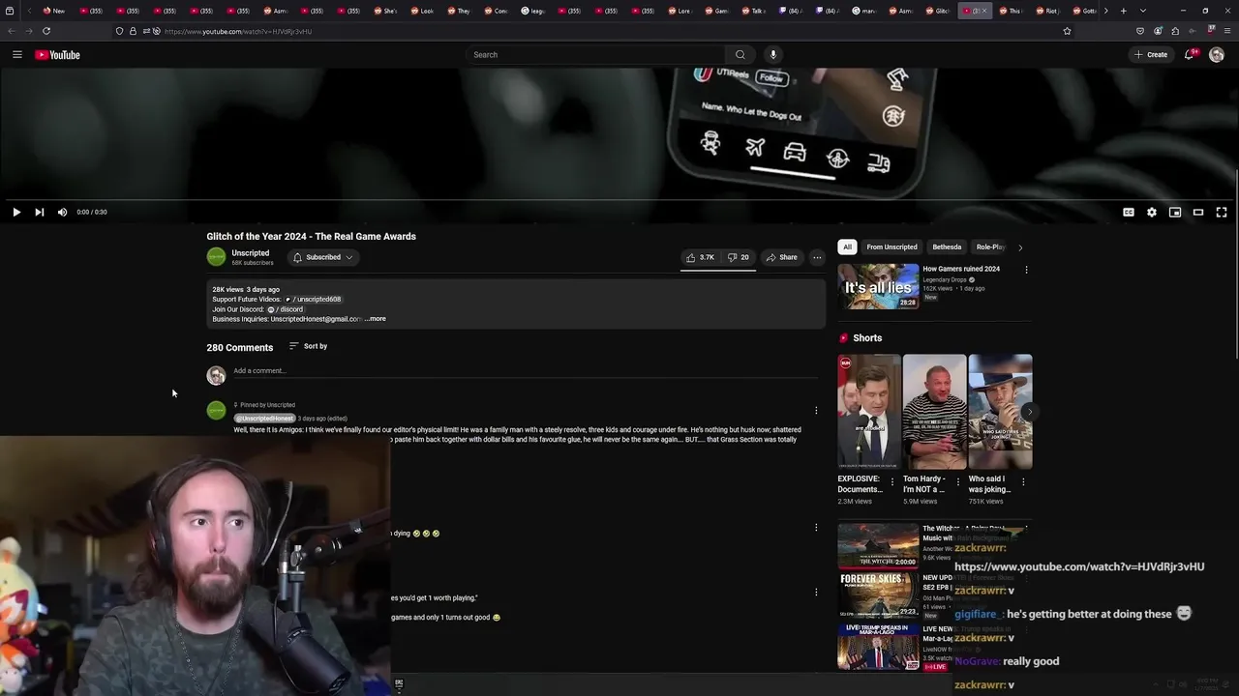Viewport: 1239px width, 696px height.
Task: Open more actions beside Share
Action: tap(817, 257)
